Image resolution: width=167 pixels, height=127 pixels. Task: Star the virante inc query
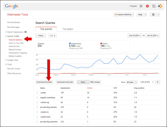[37, 112]
